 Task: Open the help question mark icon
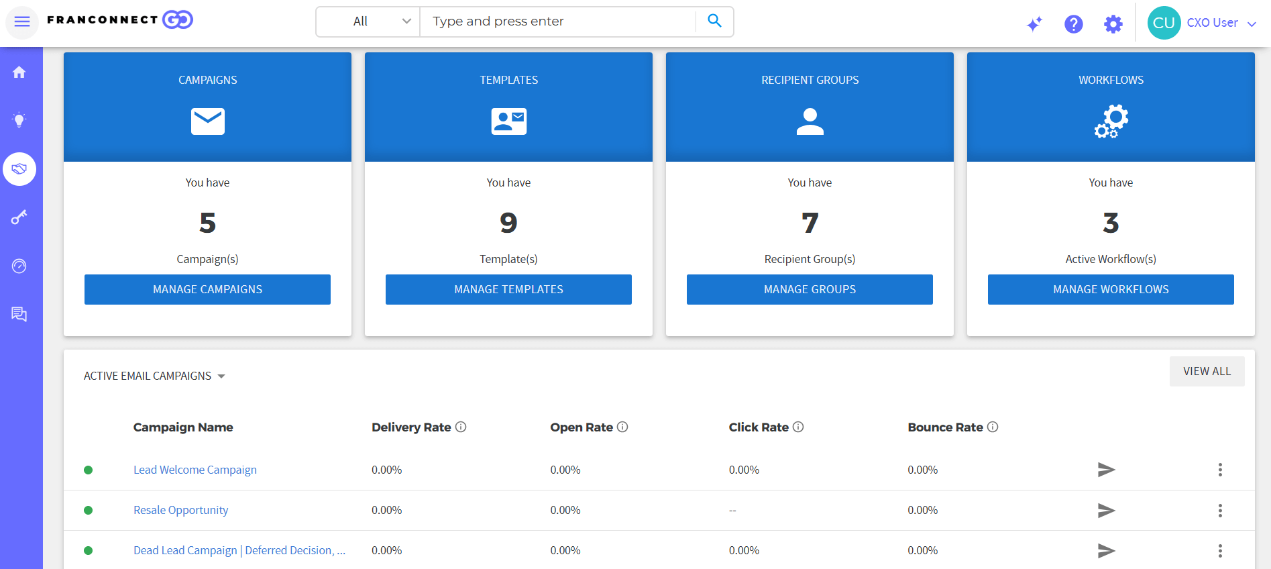[x=1074, y=24]
